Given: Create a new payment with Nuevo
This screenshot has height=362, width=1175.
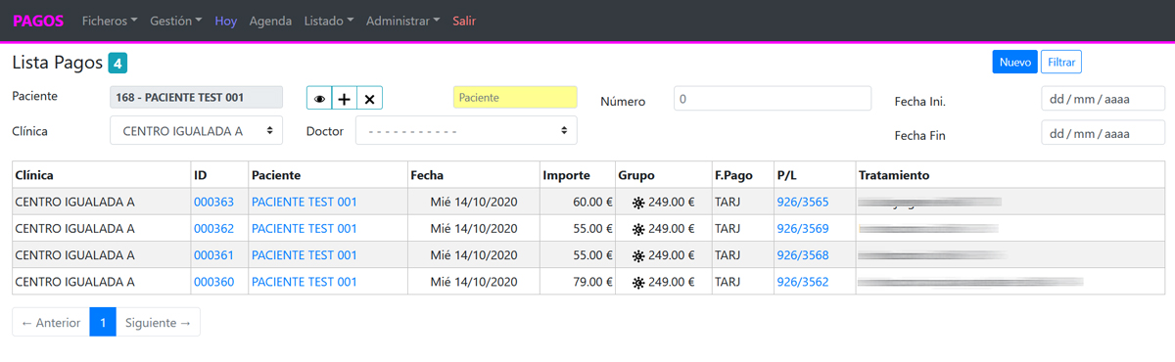Looking at the screenshot, I should click(x=1014, y=62).
